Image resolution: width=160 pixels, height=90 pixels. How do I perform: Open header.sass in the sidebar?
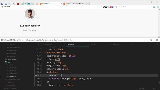tap(13, 73)
